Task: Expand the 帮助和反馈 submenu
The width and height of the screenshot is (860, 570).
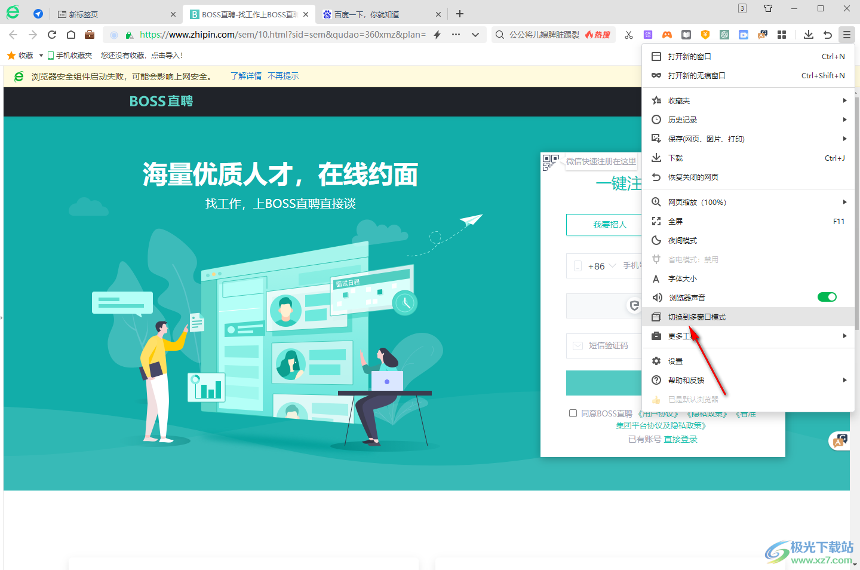Action: (748, 380)
